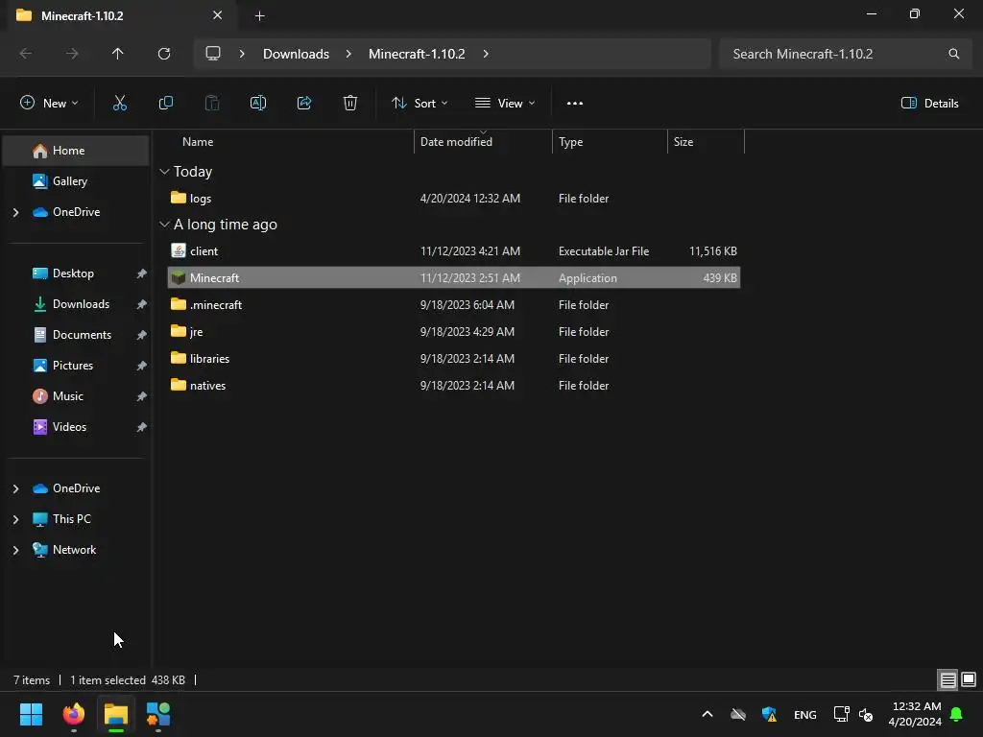Add a new tab with plus button
The height and width of the screenshot is (737, 983).
coord(259,15)
